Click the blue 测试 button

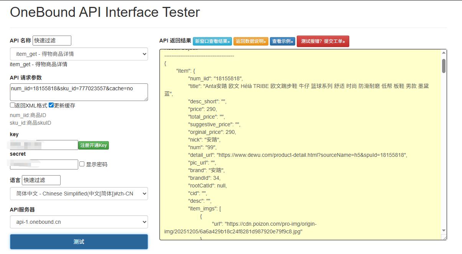tap(79, 242)
